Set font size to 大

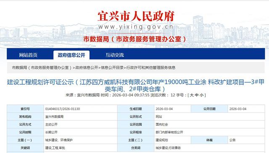pyautogui.click(x=192, y=95)
